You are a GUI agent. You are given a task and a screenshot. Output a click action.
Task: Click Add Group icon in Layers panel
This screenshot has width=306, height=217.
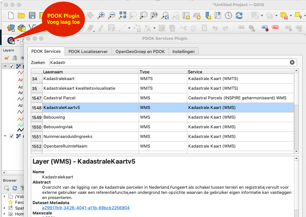point(15,58)
